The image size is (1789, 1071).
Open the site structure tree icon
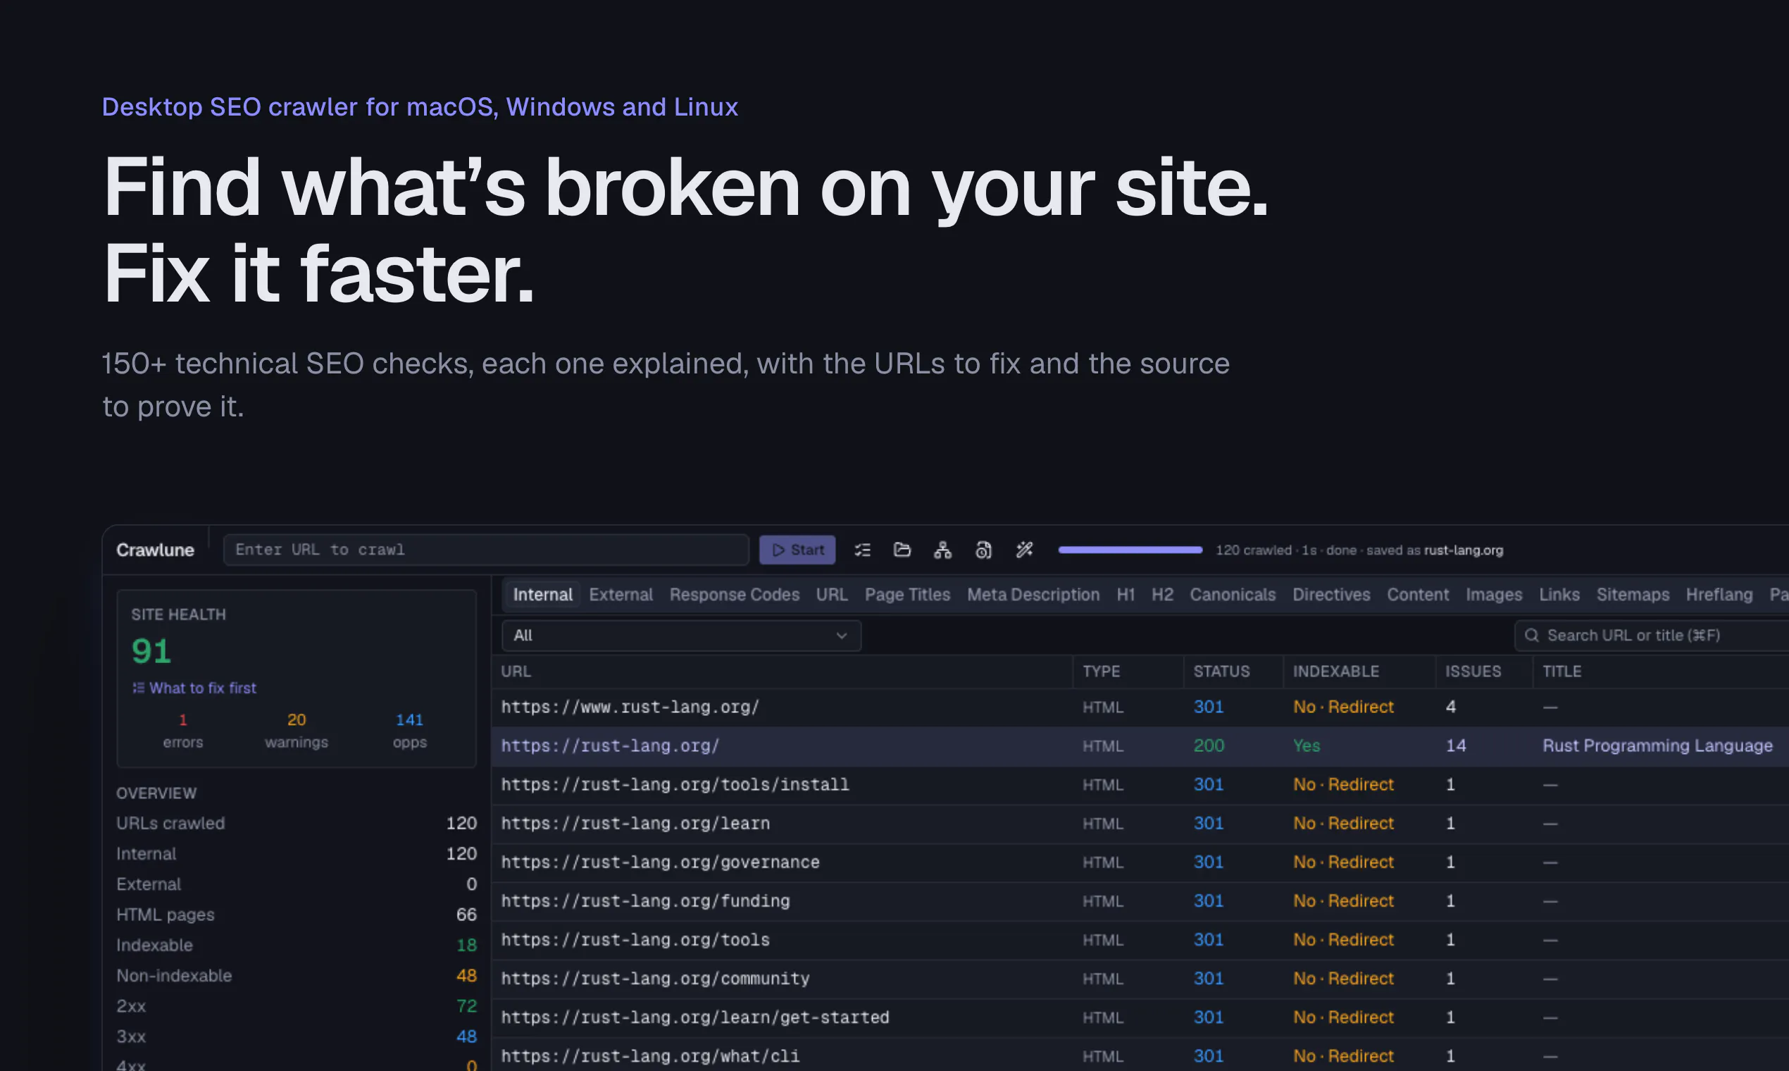pyautogui.click(x=942, y=550)
